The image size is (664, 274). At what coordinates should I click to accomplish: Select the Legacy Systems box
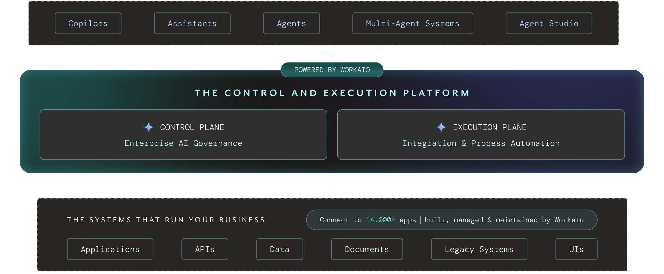pos(479,249)
